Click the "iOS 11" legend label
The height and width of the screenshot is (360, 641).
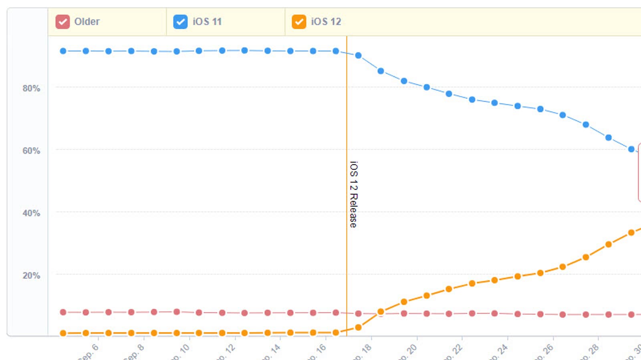pyautogui.click(x=207, y=22)
